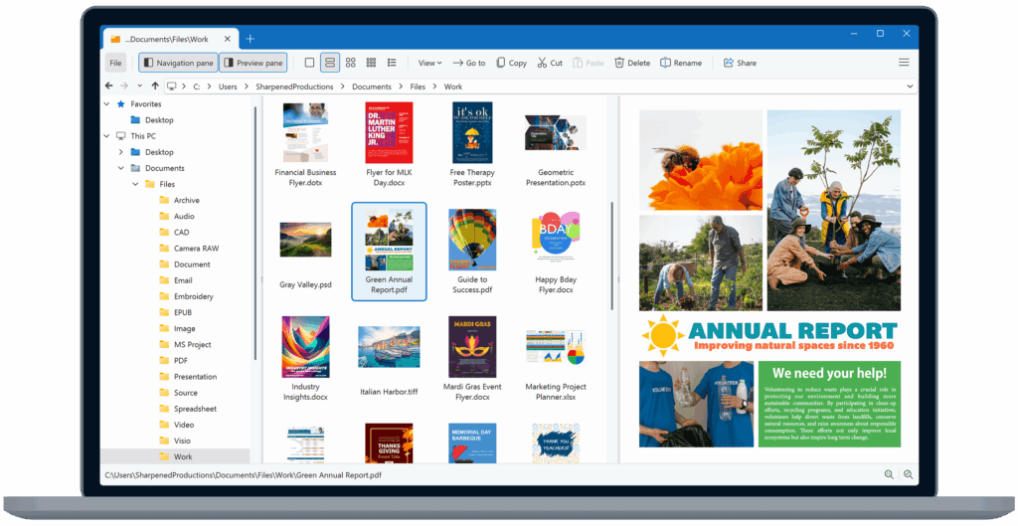Click the Go to arrow button
The image size is (1018, 526).
[x=469, y=63]
